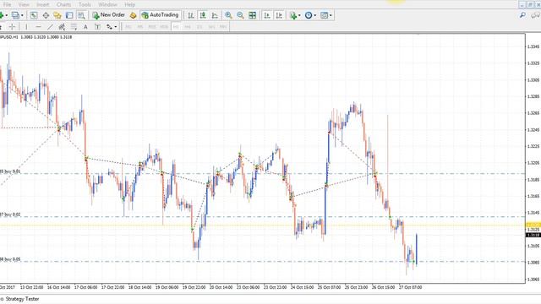
Task: Open the View menu
Action: [x=24, y=4]
